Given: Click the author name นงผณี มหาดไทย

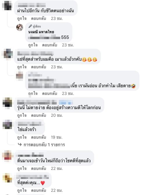Looking at the screenshot, I should coord(41,32).
